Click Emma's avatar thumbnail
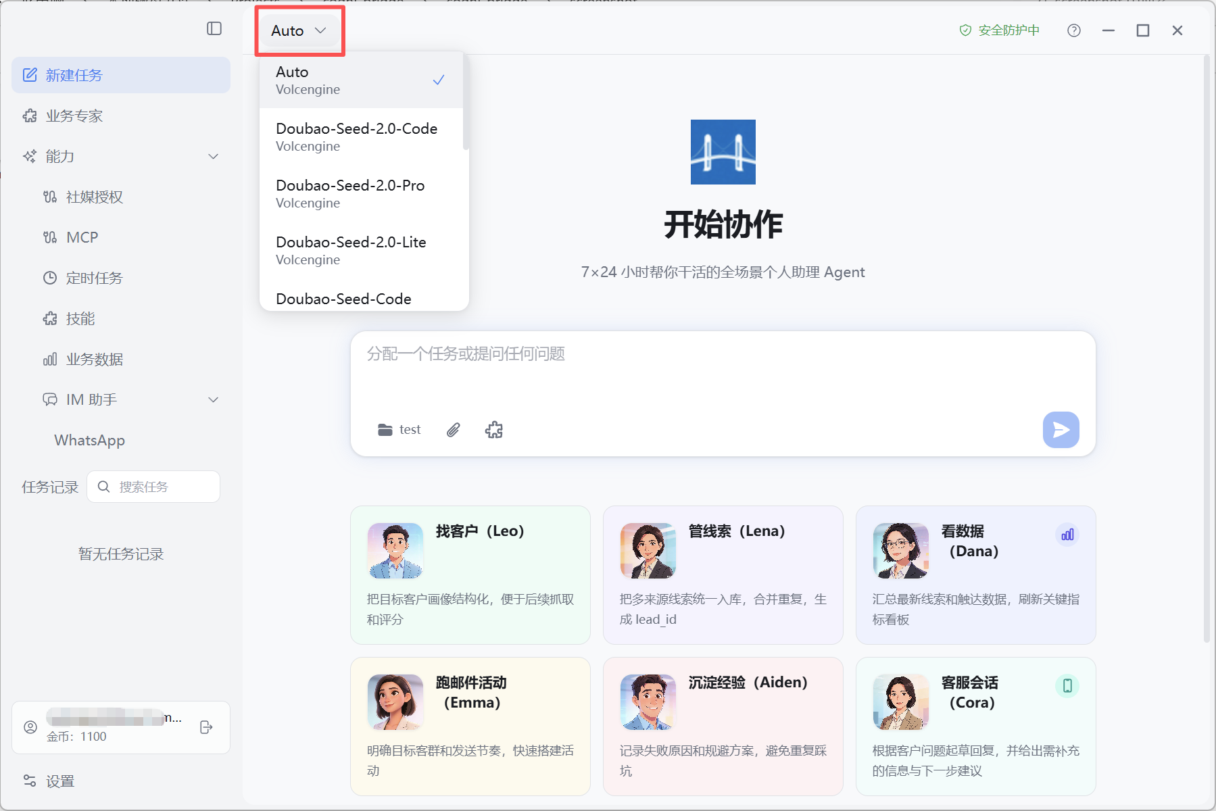The width and height of the screenshot is (1216, 811). coord(395,702)
